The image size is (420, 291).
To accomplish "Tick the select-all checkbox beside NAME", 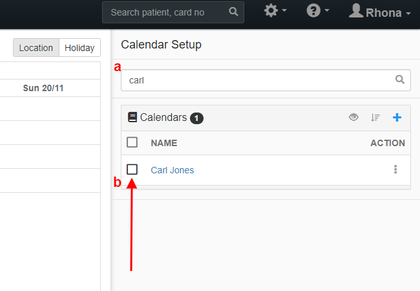I will pos(132,142).
